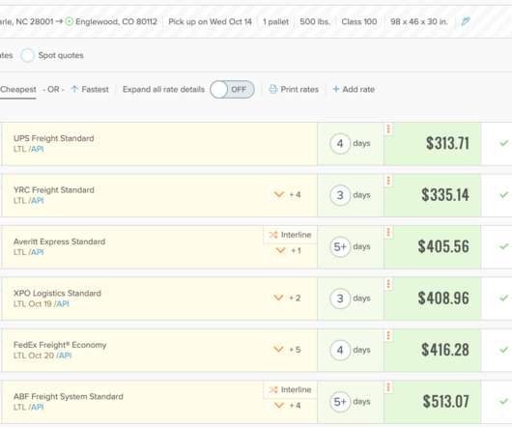Viewport: 512px width, 427px height.
Task: Click checkmark for XPO $408.96 rate
Action: 504,298
